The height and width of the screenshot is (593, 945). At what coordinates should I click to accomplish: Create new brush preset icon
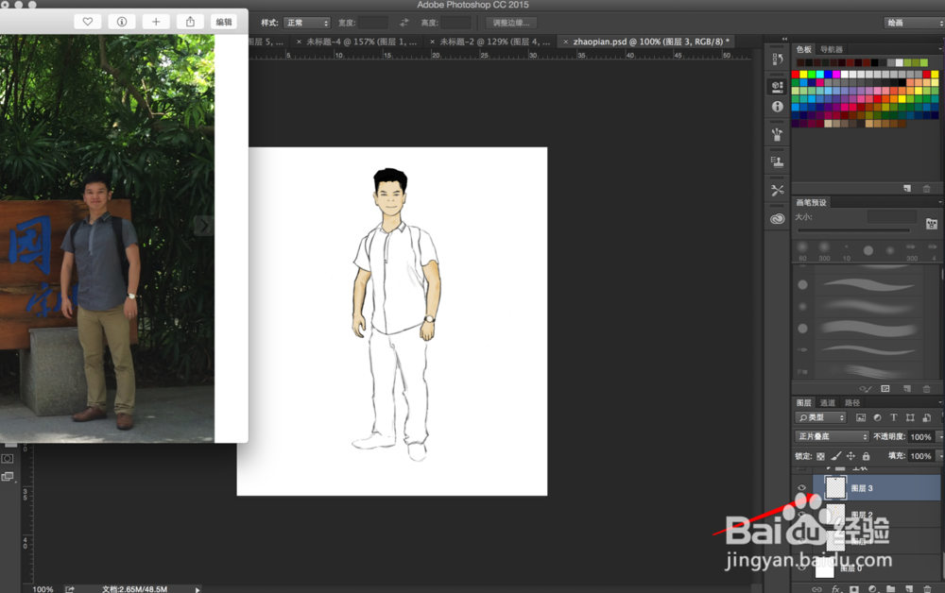(x=907, y=389)
